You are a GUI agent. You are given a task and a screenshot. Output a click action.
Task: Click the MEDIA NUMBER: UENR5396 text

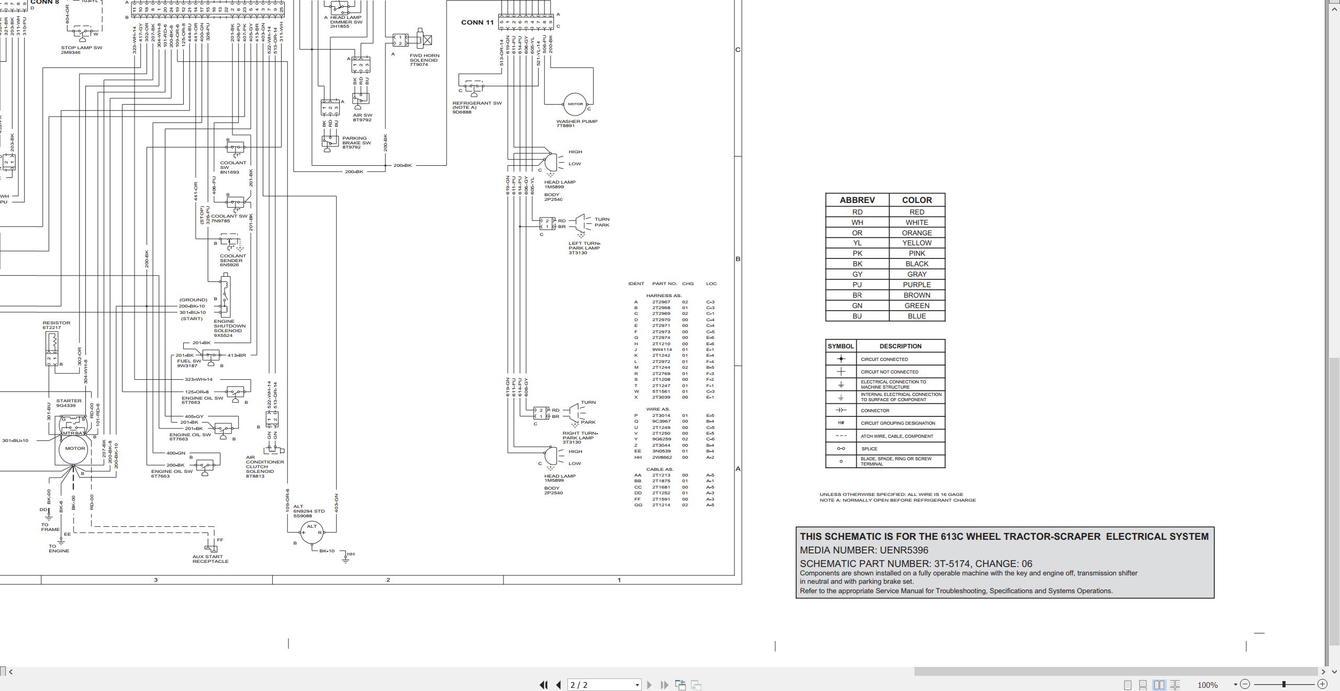pyautogui.click(x=864, y=550)
